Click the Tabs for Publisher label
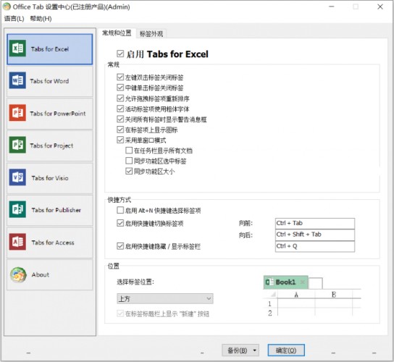Viewport: 394px width, 362px height. click(56, 210)
